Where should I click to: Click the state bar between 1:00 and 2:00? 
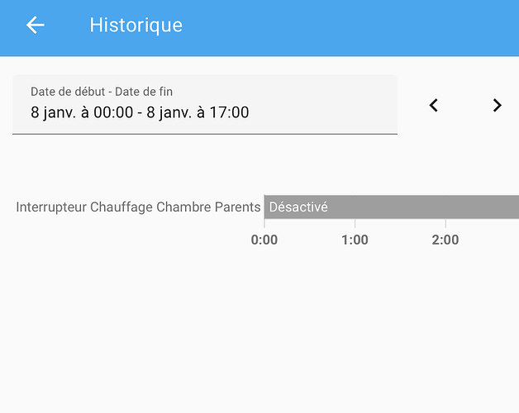point(400,206)
